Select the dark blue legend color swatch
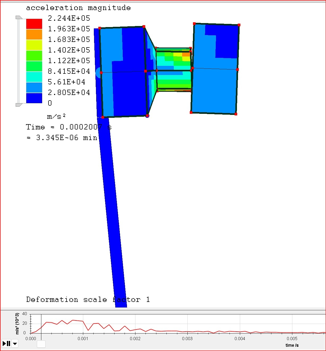Screen dimensions: 326x351 [34, 98]
